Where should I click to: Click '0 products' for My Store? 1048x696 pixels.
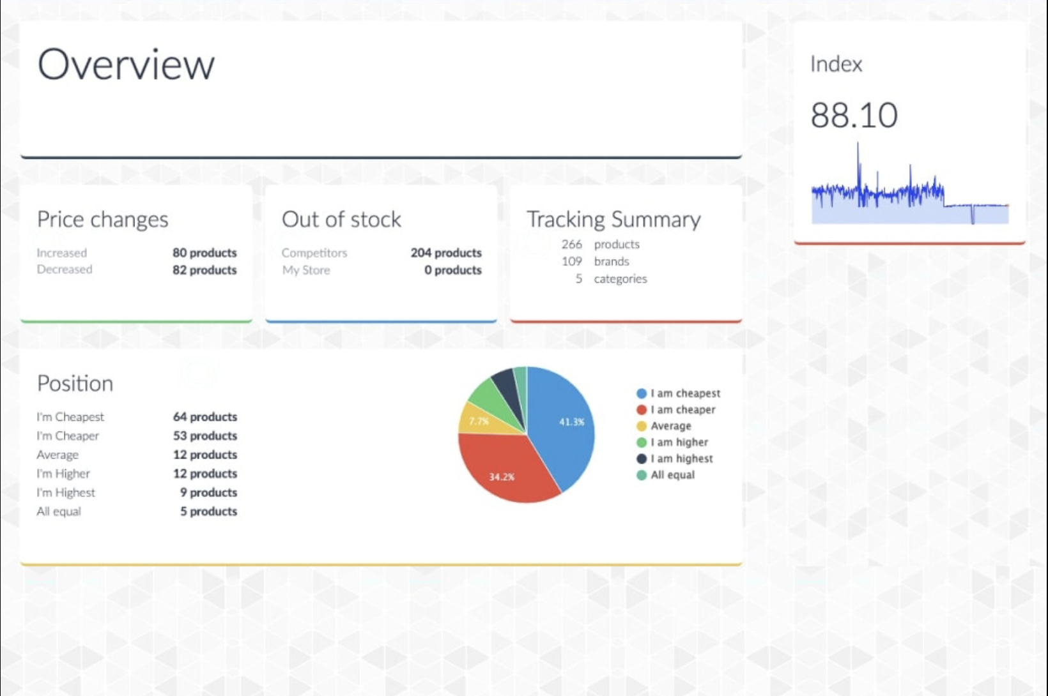click(x=453, y=270)
